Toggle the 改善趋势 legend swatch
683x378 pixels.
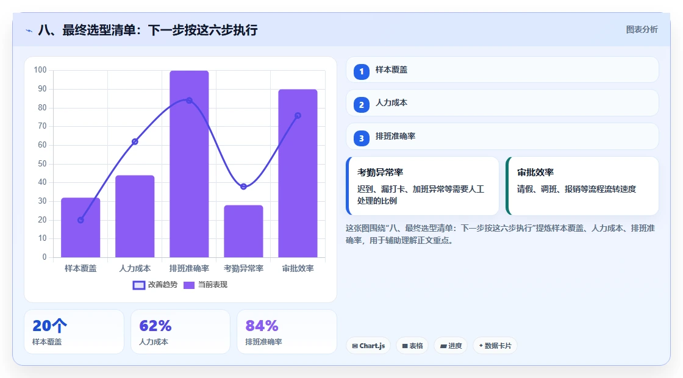(x=138, y=285)
